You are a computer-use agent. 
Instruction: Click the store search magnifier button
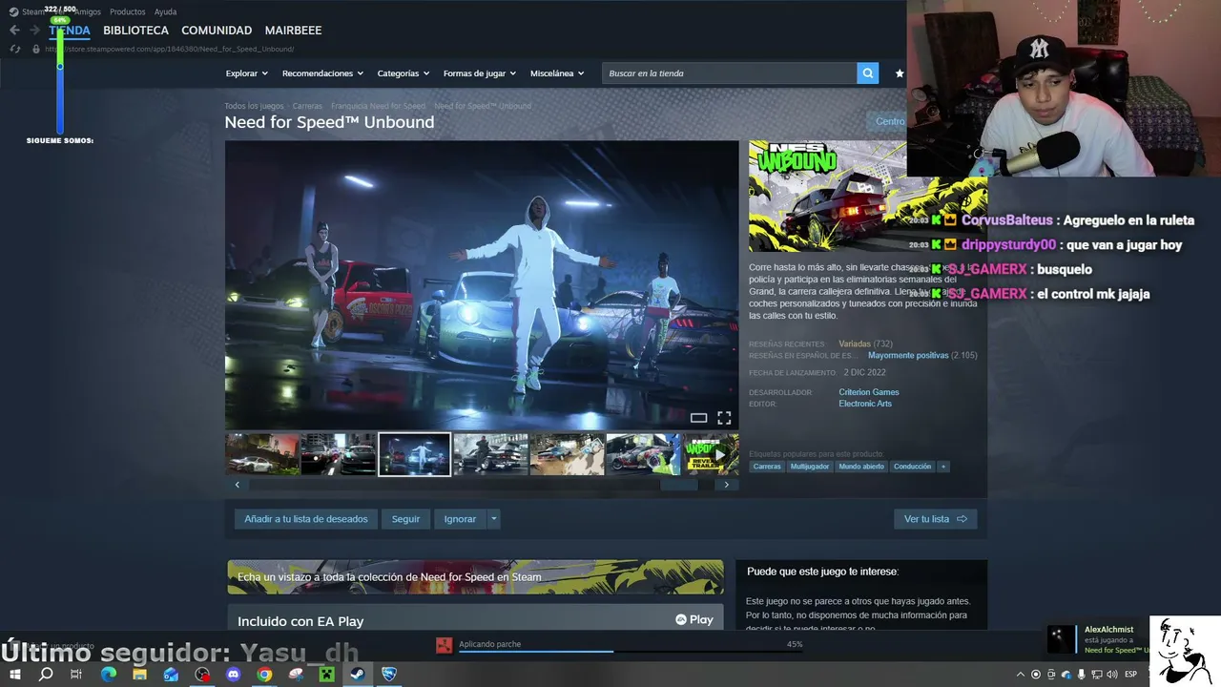point(867,73)
